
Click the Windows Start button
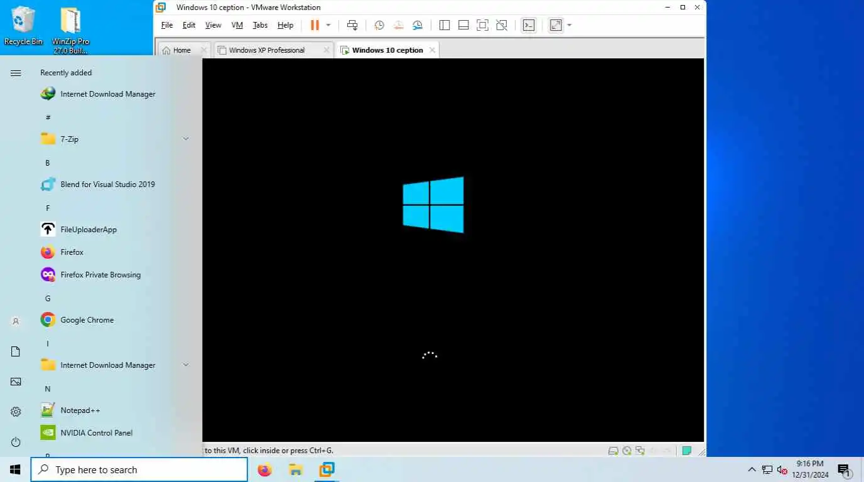[x=15, y=469]
